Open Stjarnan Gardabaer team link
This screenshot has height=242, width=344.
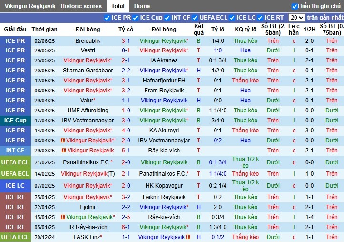[x=88, y=71]
